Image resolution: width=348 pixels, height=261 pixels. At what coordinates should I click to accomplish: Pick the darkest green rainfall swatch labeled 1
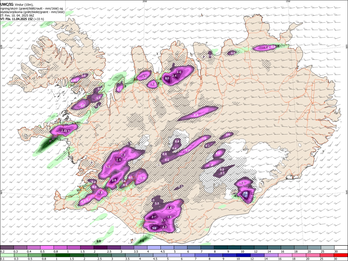(x=63, y=255)
